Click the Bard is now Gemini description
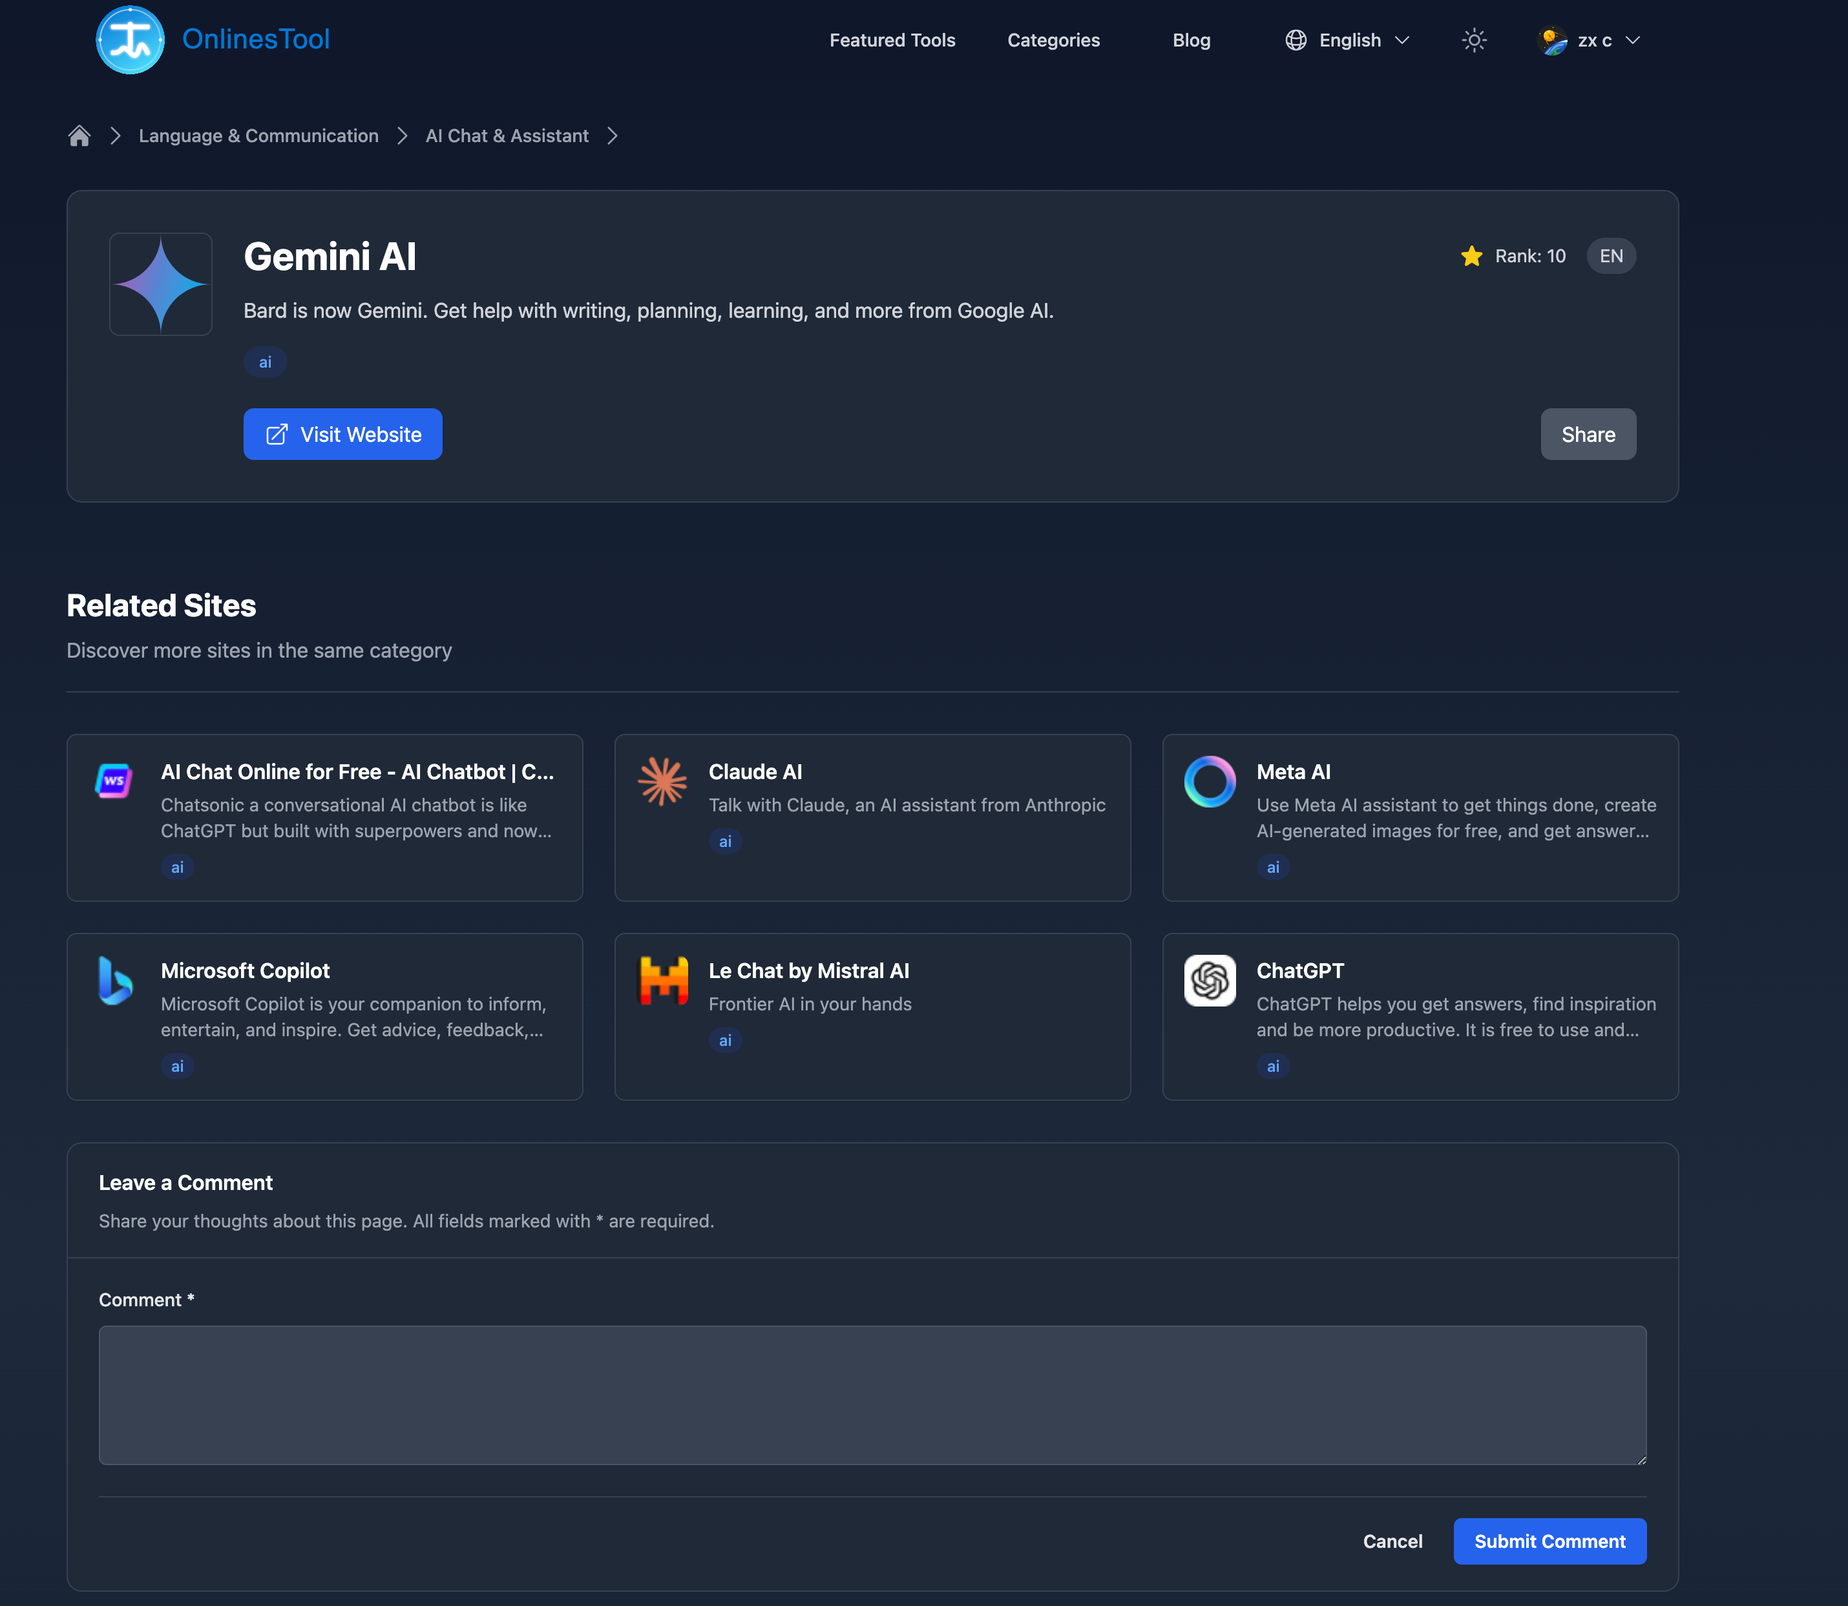The image size is (1848, 1606). tap(648, 311)
